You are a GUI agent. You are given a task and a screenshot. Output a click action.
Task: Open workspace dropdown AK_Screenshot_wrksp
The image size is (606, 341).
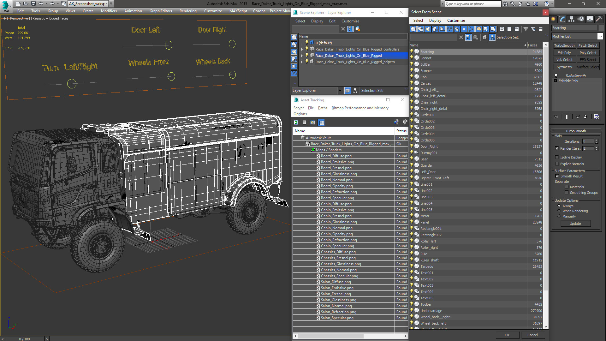point(106,4)
